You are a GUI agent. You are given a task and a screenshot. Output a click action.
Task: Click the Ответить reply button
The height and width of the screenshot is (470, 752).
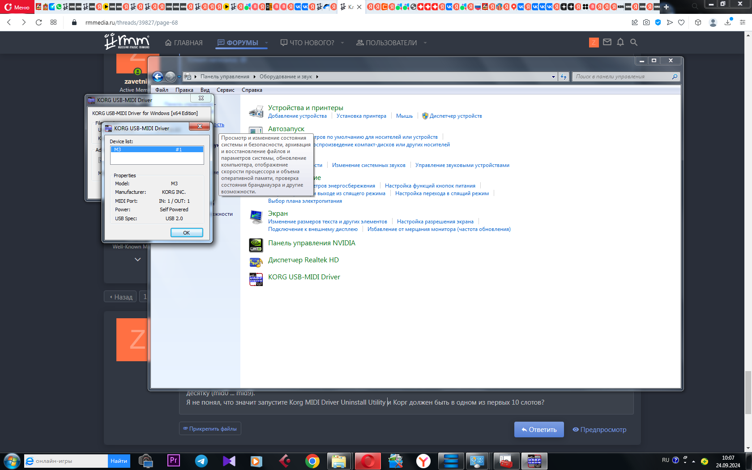coord(539,430)
